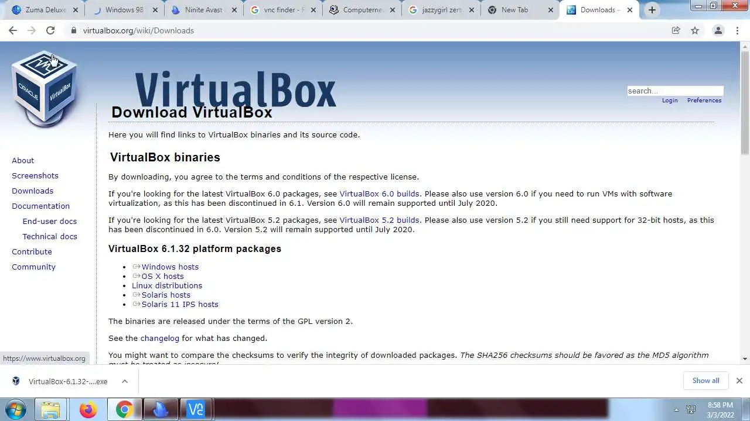Reload the page with refresh icon
Screen dimensions: 750x421
pos(50,30)
